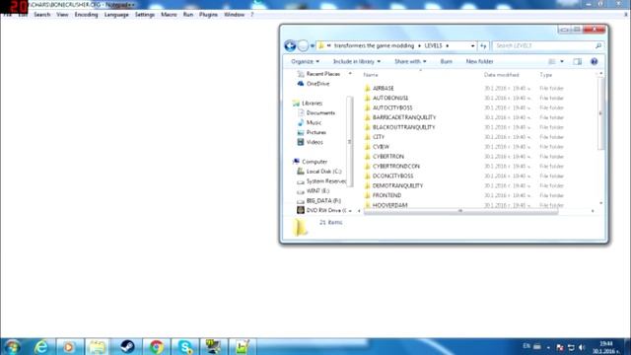Select the BLACKOUTTRANQUILITY folder
The width and height of the screenshot is (631, 355).
[400, 127]
